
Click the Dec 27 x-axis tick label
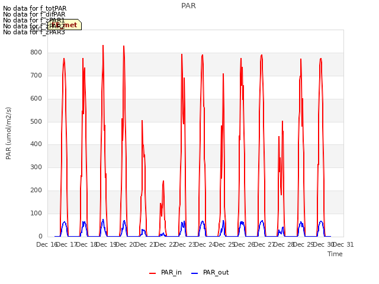click(x=264, y=244)
